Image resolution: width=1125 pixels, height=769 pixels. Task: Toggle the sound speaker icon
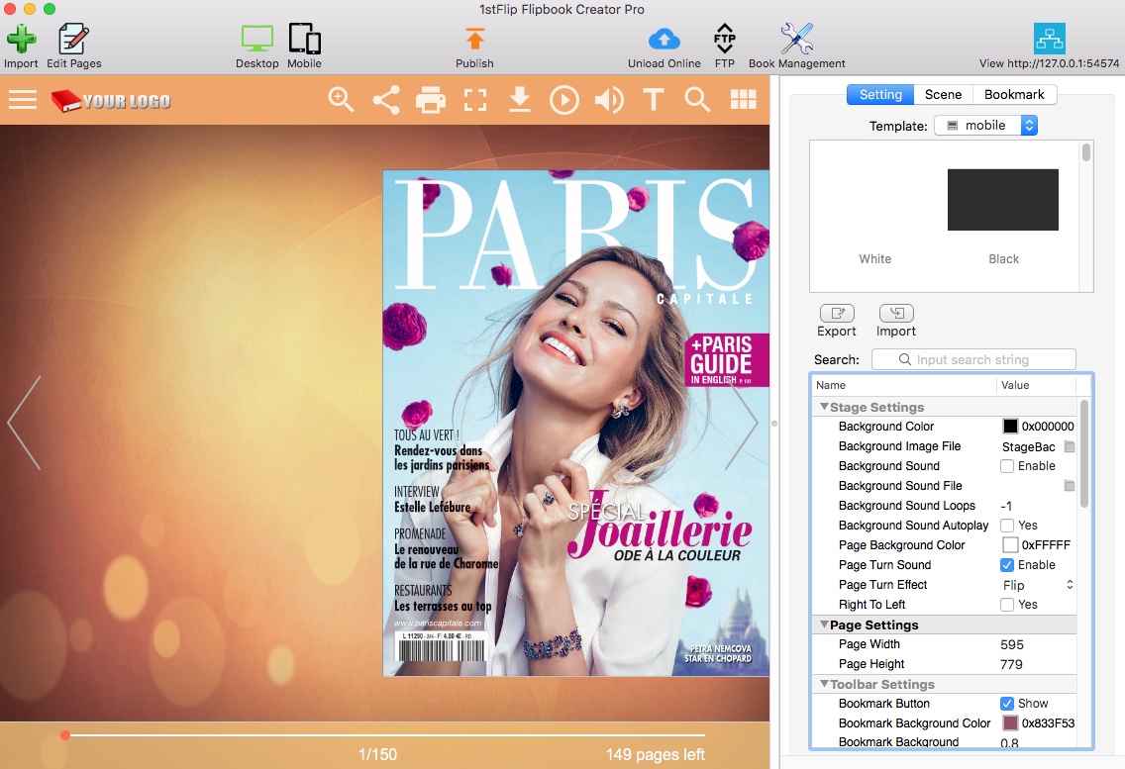pyautogui.click(x=609, y=100)
